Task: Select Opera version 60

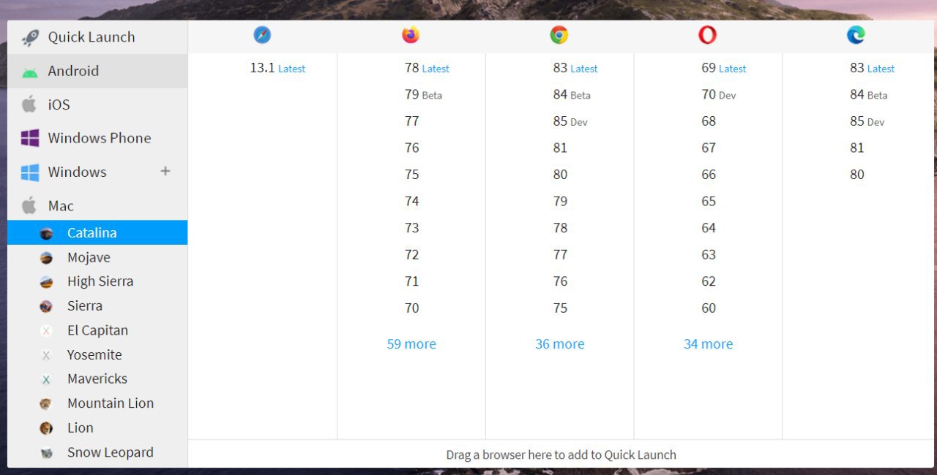Action: [709, 308]
